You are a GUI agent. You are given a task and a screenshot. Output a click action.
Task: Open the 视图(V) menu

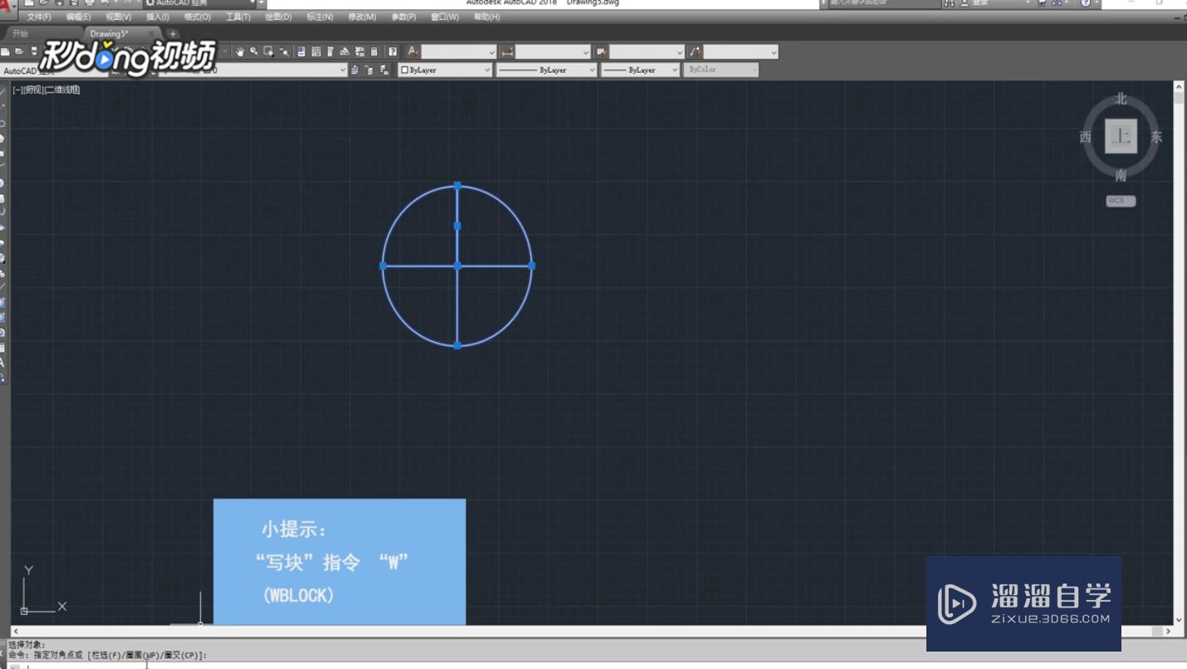click(119, 17)
